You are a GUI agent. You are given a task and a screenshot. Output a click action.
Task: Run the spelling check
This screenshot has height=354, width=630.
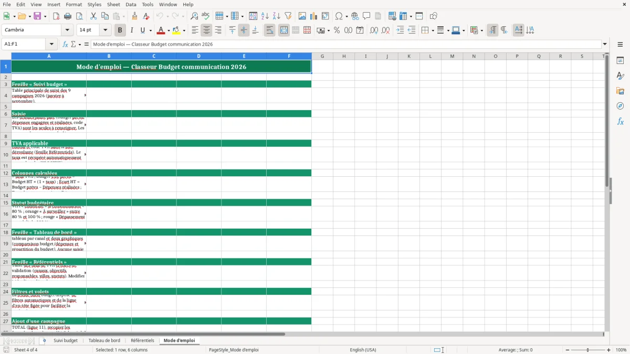coord(206,16)
